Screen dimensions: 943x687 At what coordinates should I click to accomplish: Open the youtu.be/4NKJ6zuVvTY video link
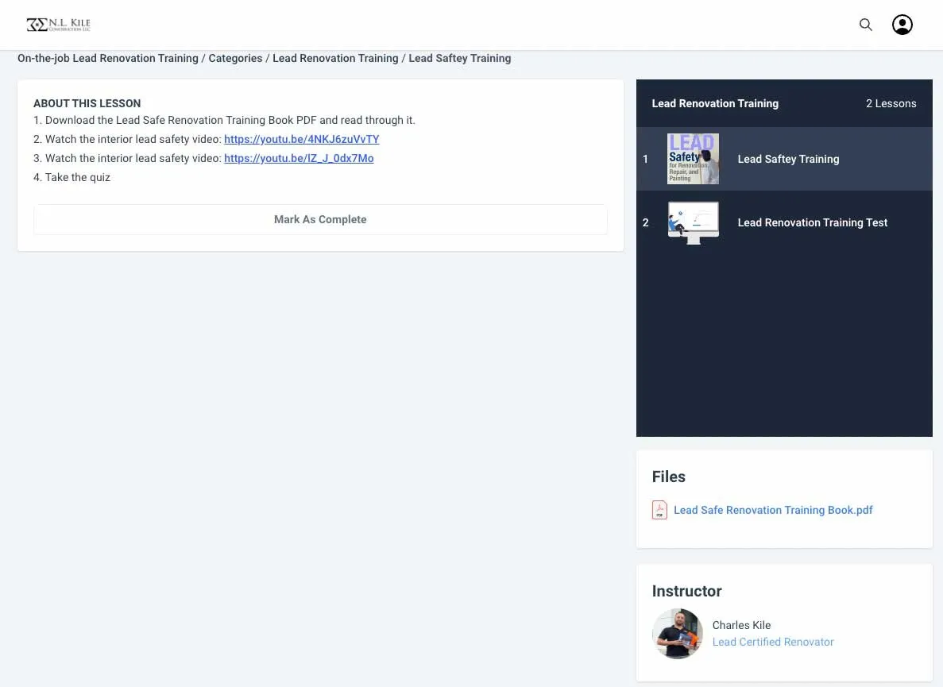(301, 139)
